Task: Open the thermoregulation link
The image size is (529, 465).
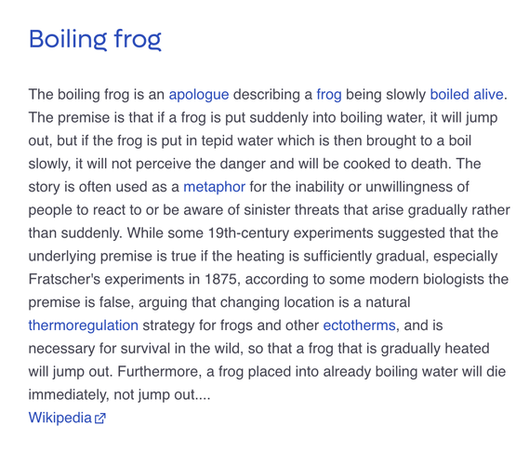Action: pyautogui.click(x=84, y=325)
